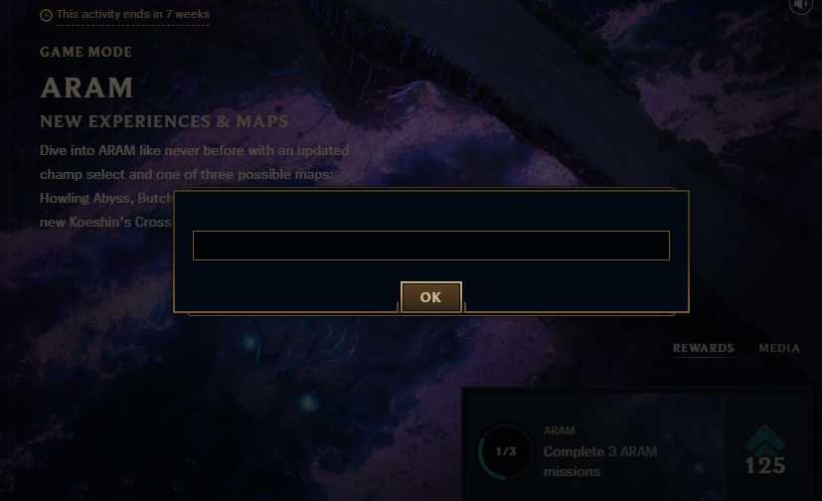Mute the sound with the speaker icon
The width and height of the screenshot is (822, 501).
point(800,5)
